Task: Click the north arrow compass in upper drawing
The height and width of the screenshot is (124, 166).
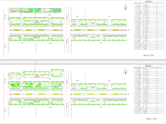Action: [126, 7]
